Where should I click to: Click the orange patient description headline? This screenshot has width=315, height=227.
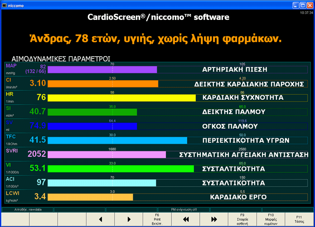point(156,39)
